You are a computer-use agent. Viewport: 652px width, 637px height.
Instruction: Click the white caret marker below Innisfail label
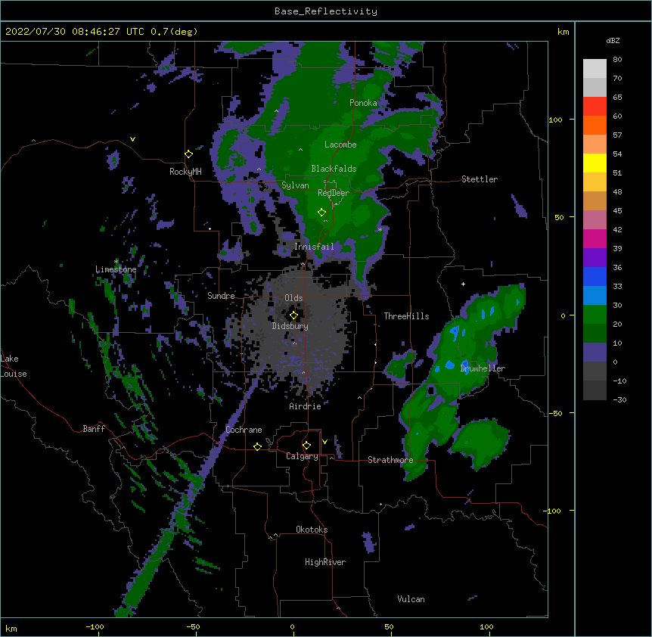pyautogui.click(x=303, y=264)
